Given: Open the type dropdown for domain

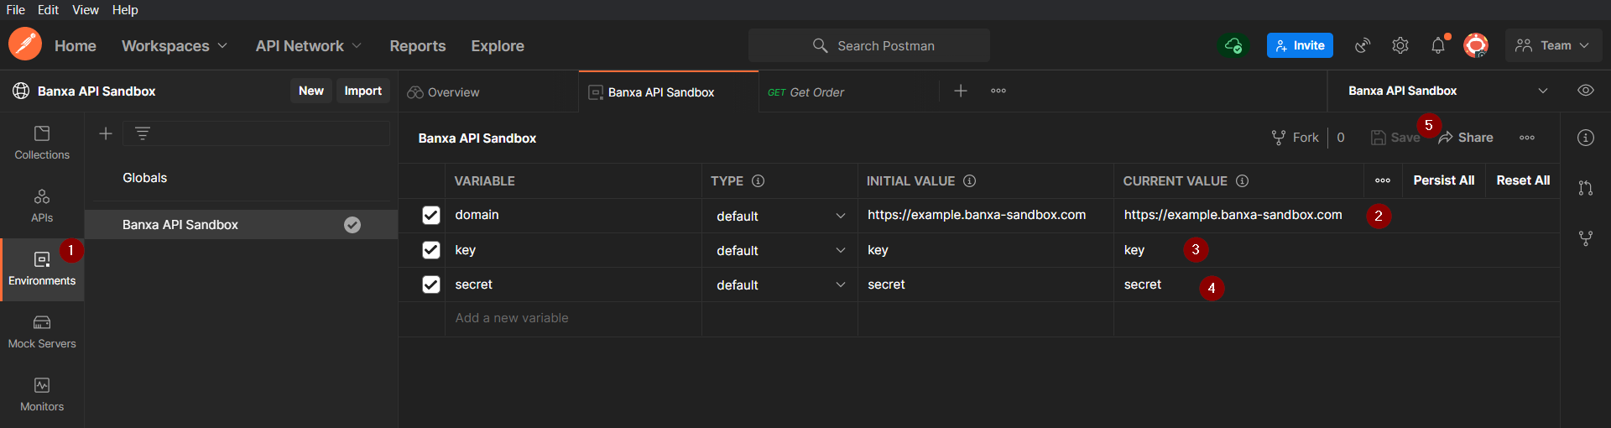Looking at the screenshot, I should tap(780, 216).
